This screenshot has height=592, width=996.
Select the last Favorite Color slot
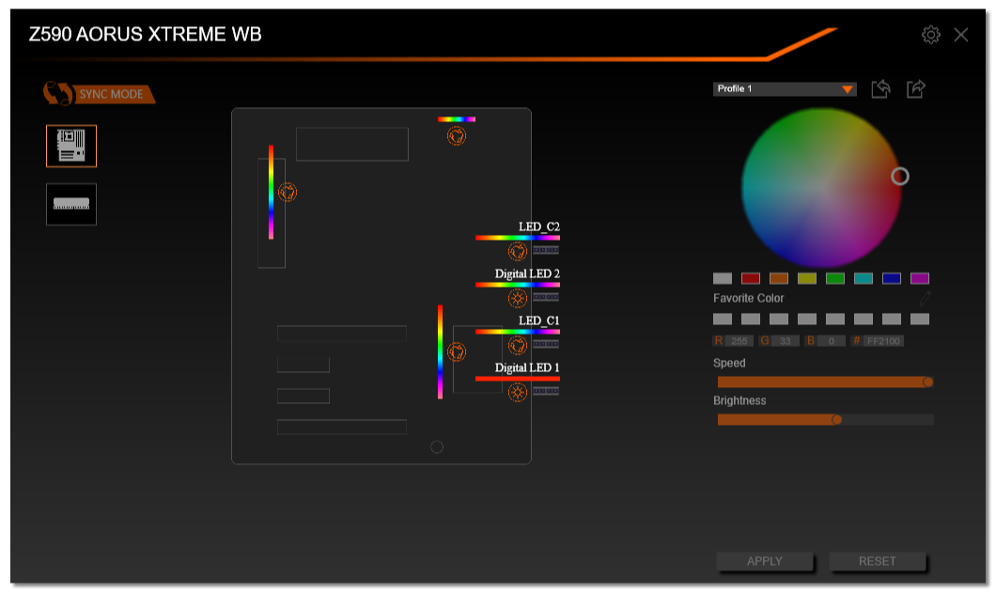pyautogui.click(x=920, y=319)
